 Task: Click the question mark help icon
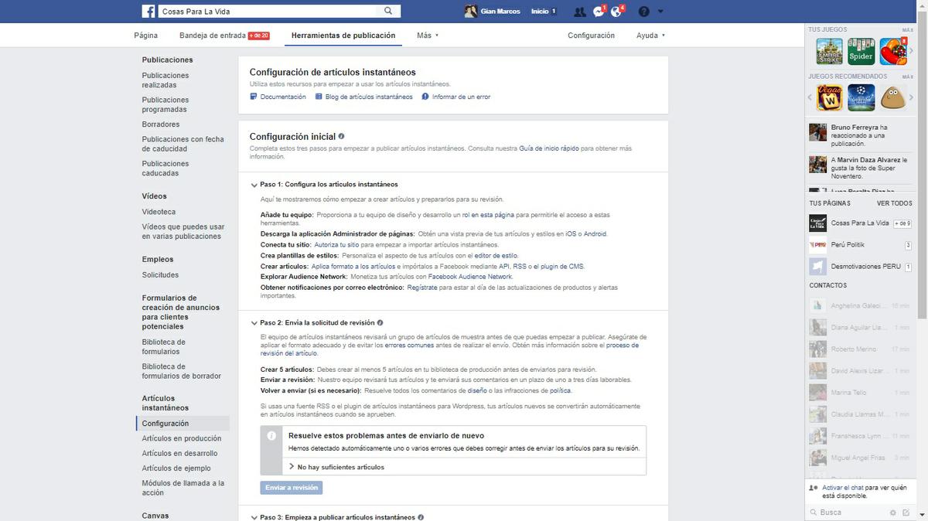[643, 11]
